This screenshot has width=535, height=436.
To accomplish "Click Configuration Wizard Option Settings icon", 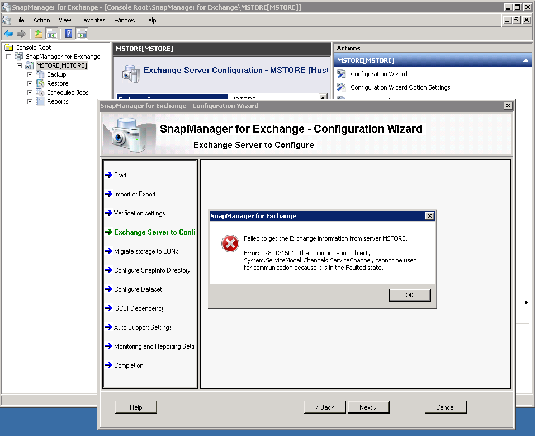I will point(341,87).
